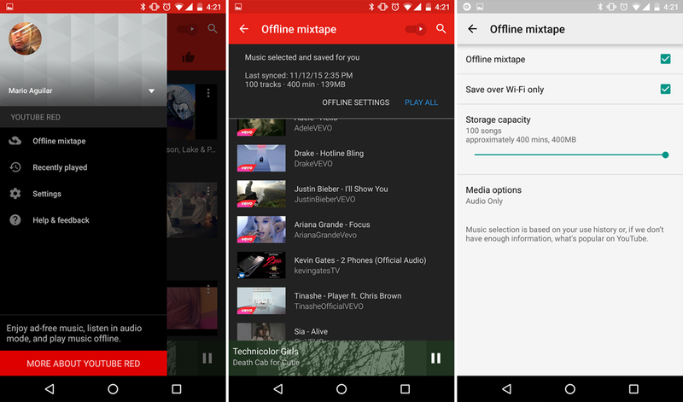
Task: Tap the YOUTUBE RED section header
Action: coord(83,117)
